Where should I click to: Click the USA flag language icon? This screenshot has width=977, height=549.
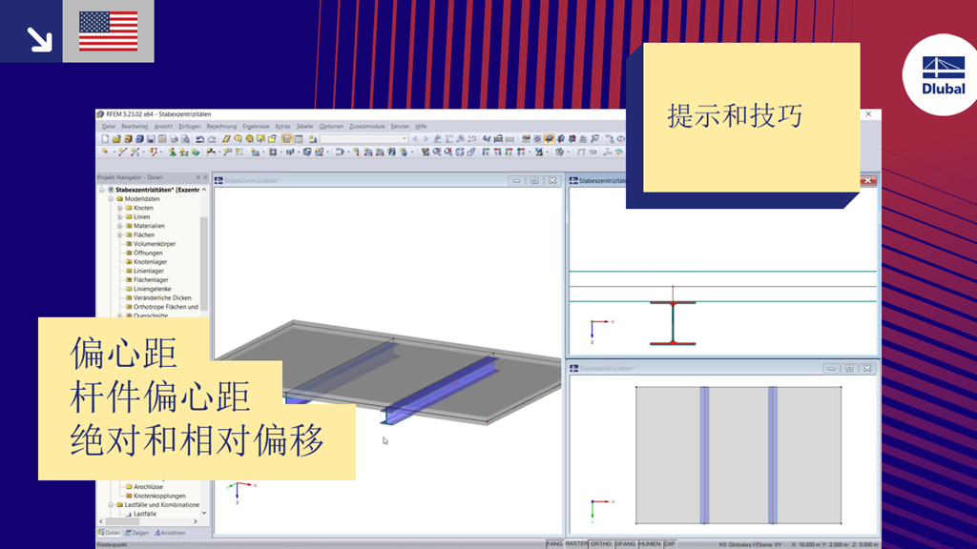(x=109, y=31)
